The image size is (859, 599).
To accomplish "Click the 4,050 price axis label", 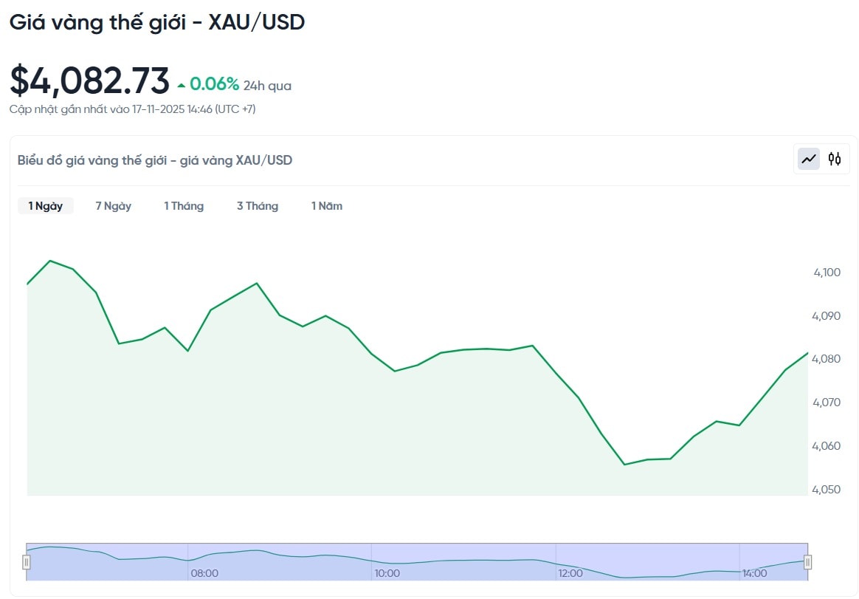I will click(827, 489).
